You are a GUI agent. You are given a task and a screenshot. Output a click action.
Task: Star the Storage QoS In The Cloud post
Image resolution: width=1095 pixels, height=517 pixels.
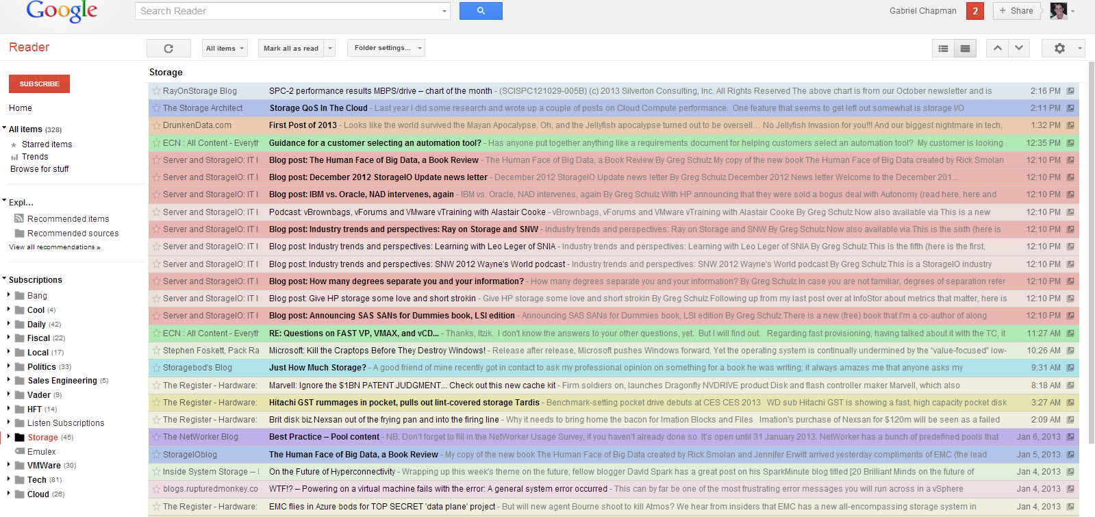[x=156, y=108]
